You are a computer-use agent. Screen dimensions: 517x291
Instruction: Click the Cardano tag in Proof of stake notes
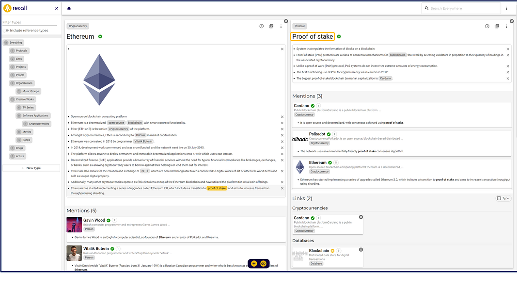[x=385, y=79]
